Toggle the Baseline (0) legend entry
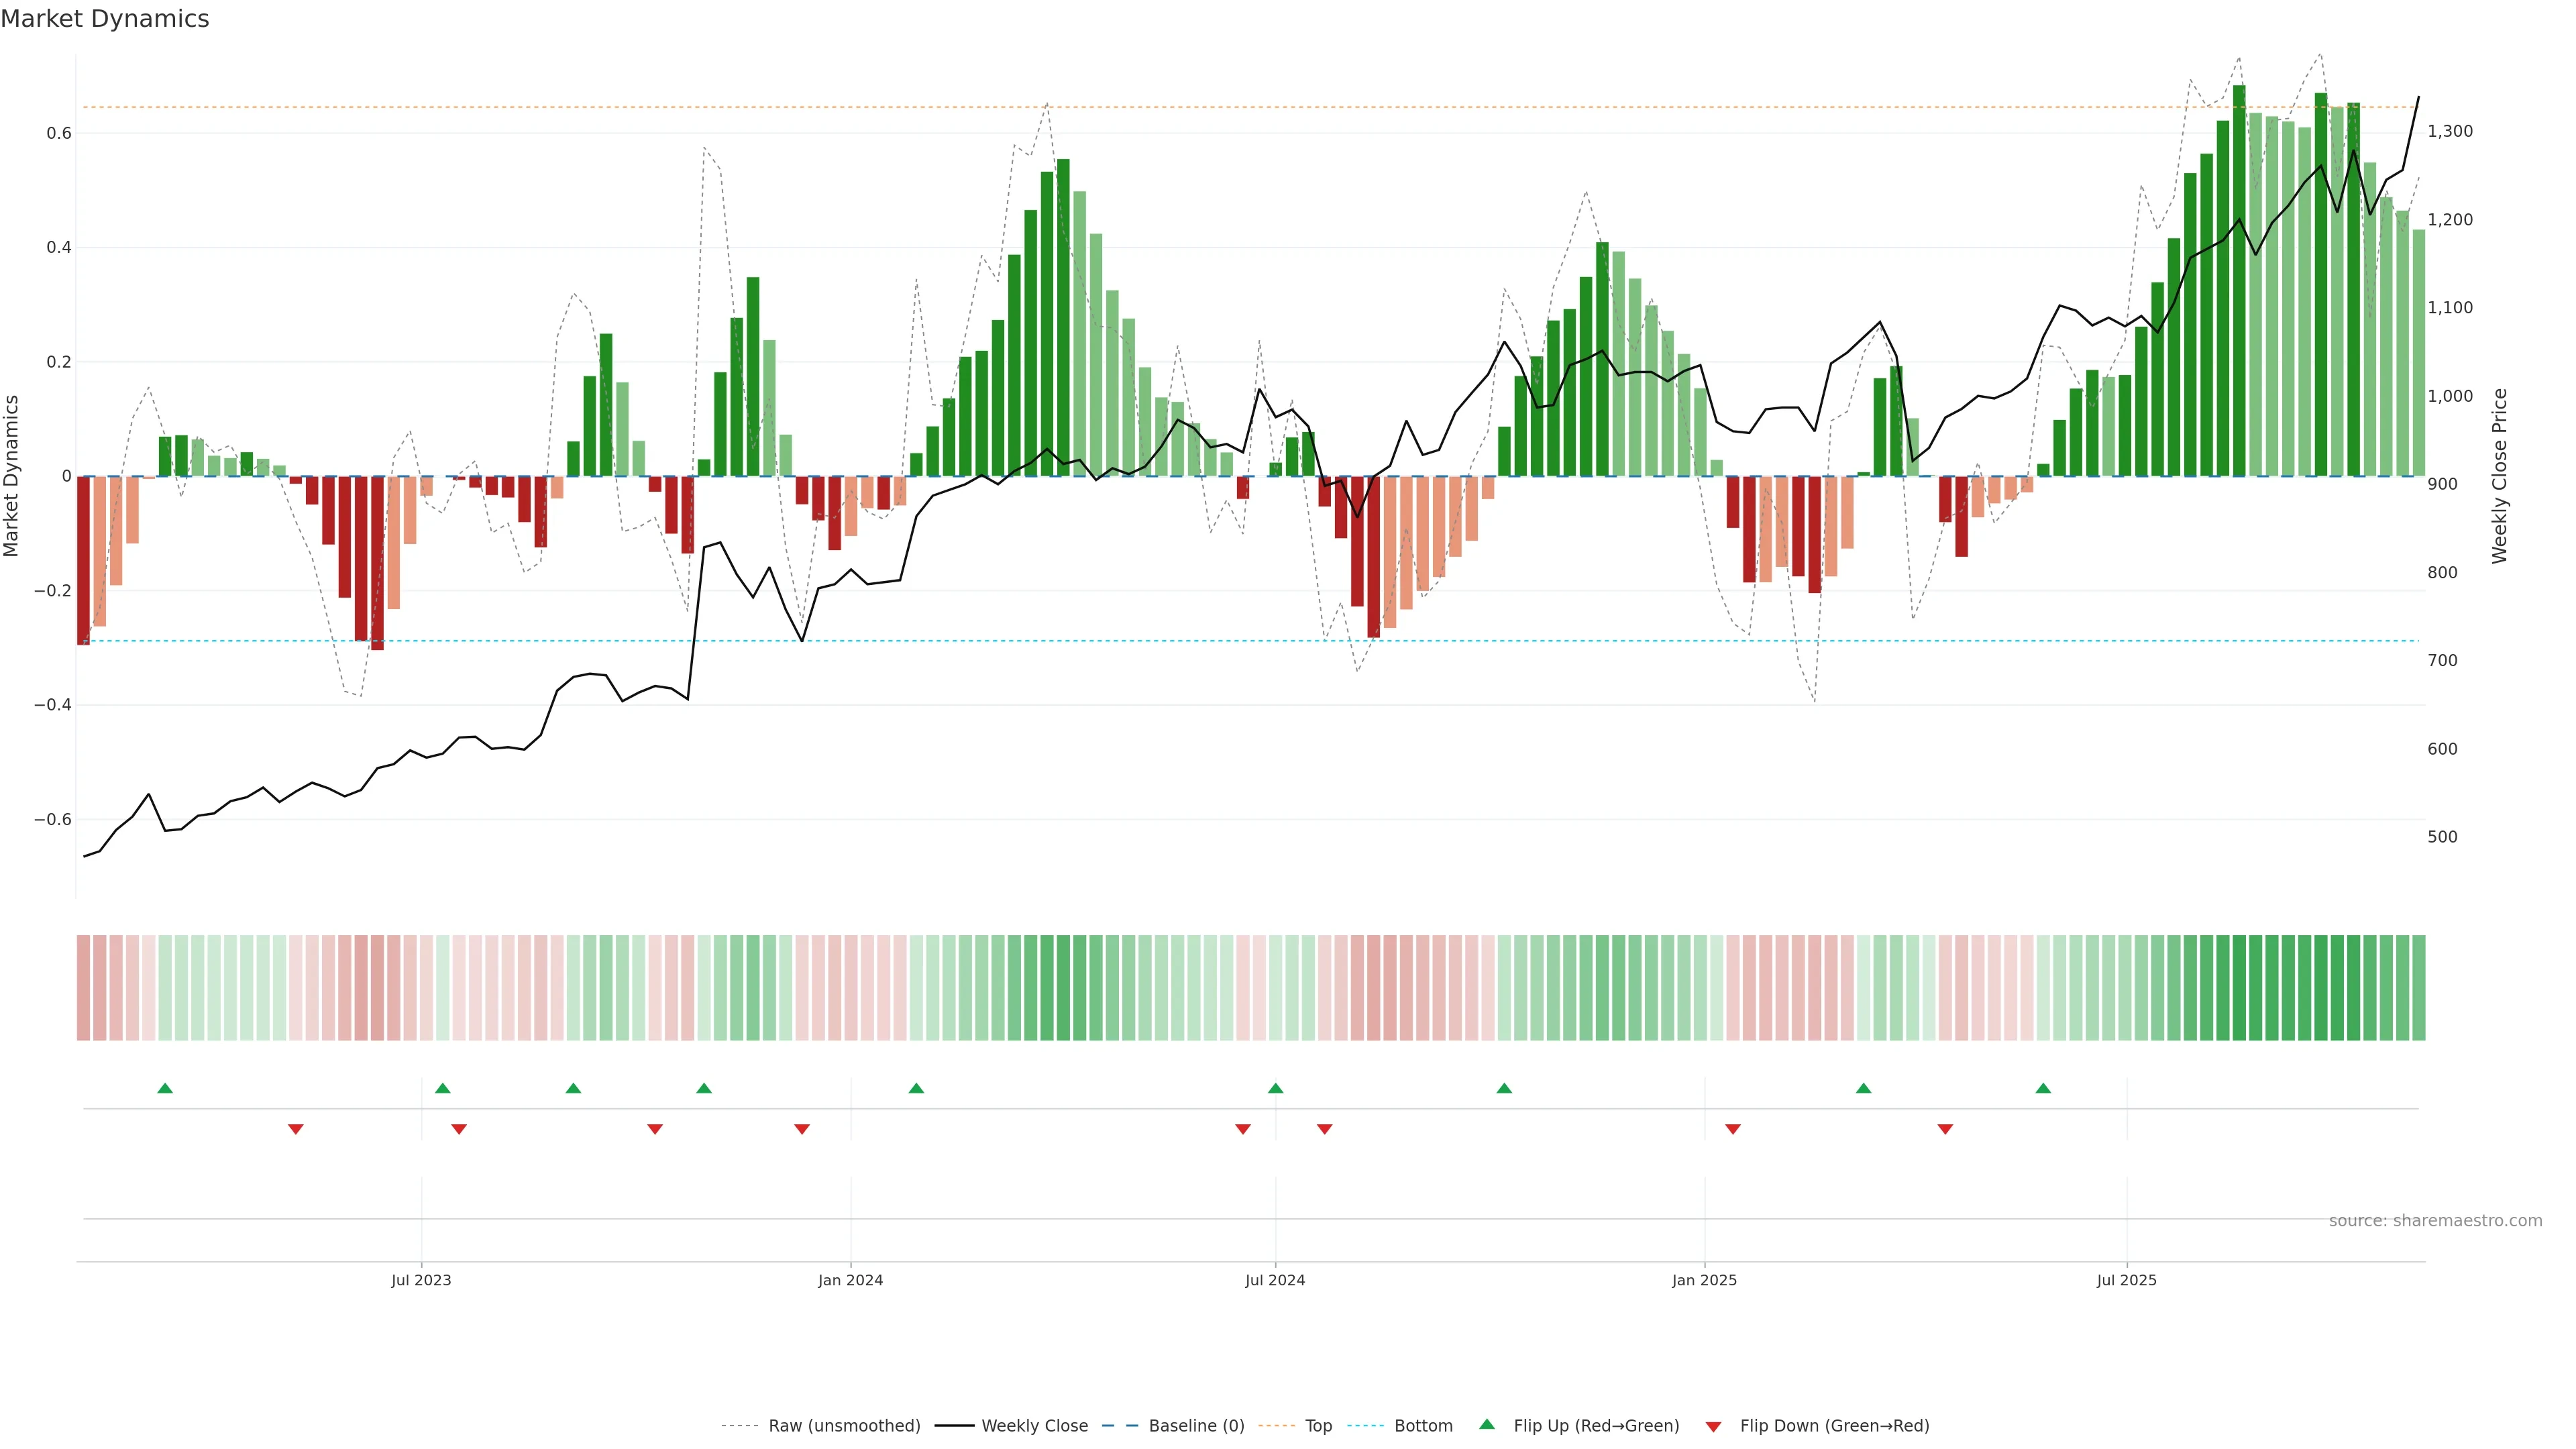The image size is (2576, 1449). pos(1196,1426)
